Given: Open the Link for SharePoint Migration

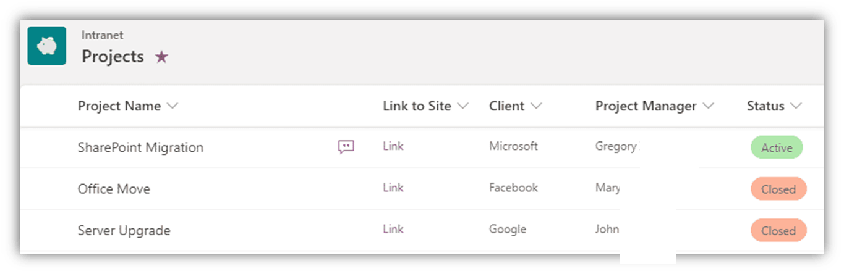Looking at the screenshot, I should coord(393,146).
